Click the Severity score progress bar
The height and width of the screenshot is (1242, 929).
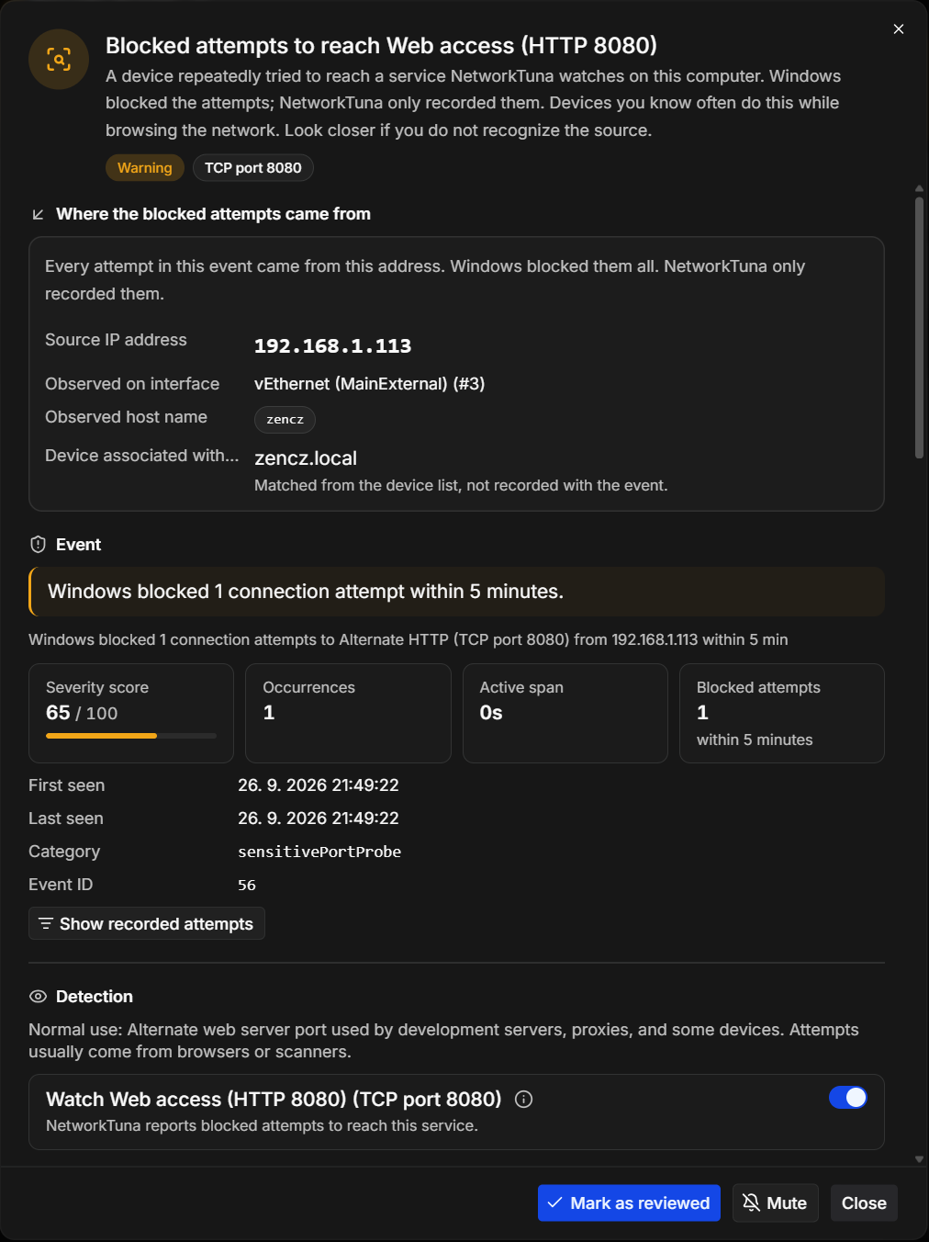click(131, 736)
